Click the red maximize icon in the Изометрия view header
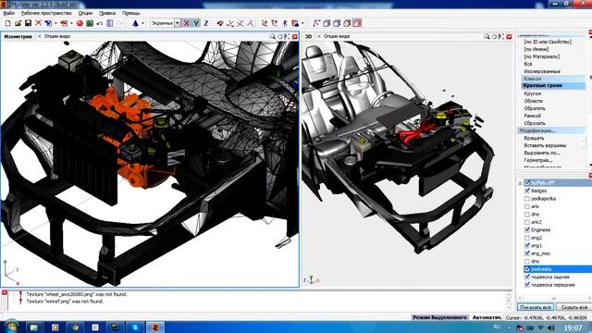The height and width of the screenshot is (333, 592). pyautogui.click(x=295, y=37)
